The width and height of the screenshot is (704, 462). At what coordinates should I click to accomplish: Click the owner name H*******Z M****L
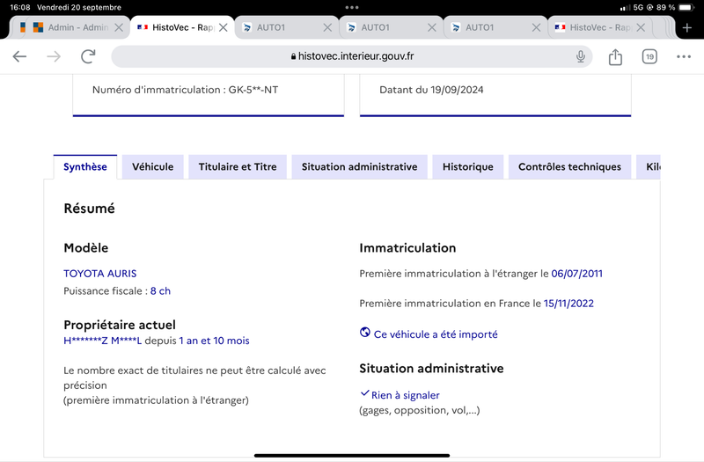[102, 341]
